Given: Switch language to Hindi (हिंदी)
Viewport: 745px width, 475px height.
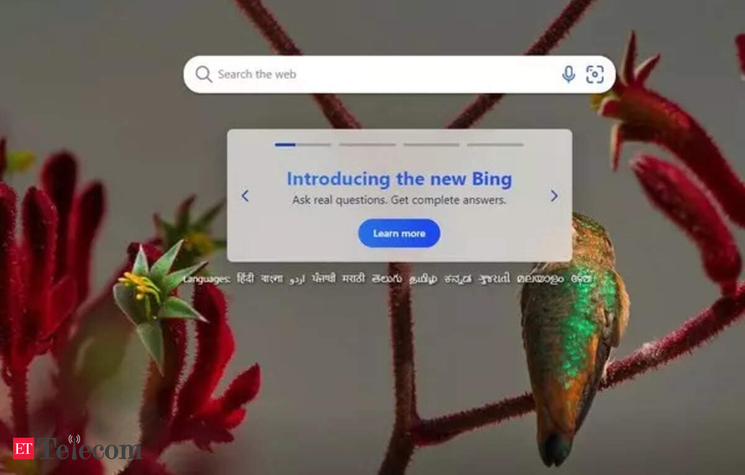Looking at the screenshot, I should coord(245,279).
